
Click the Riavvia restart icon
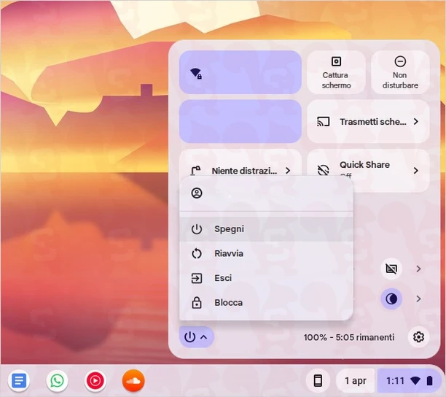click(197, 253)
